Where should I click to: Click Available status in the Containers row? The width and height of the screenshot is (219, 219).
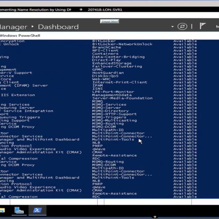pyautogui.click(x=185, y=54)
